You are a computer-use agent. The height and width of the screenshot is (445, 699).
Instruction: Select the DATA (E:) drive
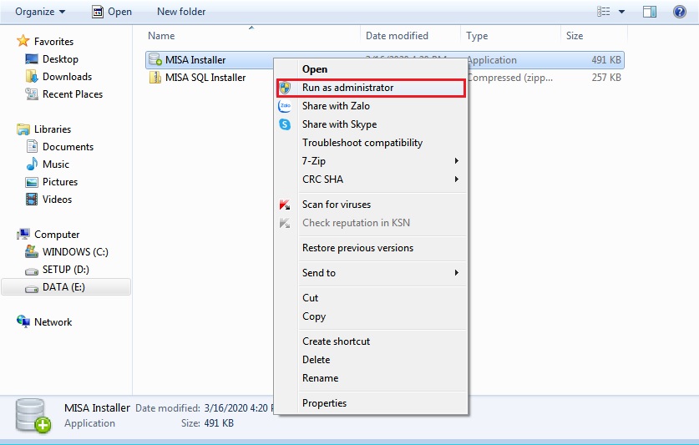[x=66, y=287]
